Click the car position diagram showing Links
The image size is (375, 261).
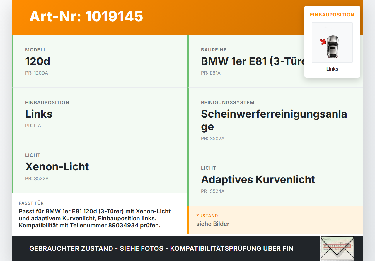(332, 42)
